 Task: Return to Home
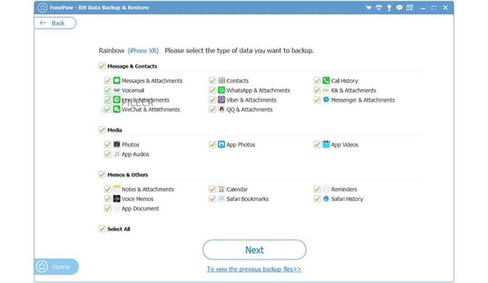[56, 267]
